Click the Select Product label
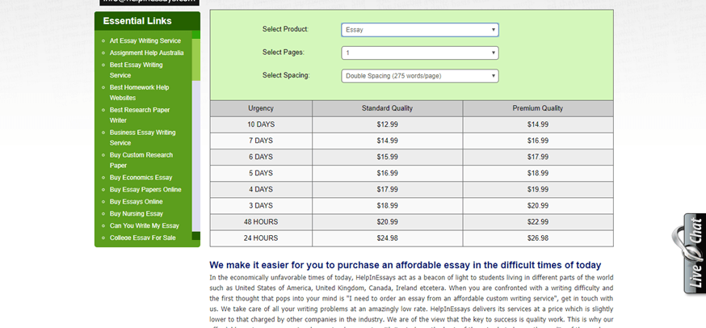706x328 pixels. pos(285,29)
